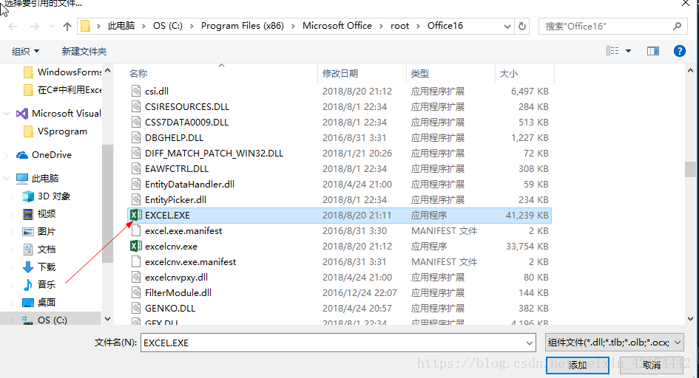Image resolution: width=699 pixels, height=378 pixels.
Task: Change view layout icon
Action: 612,51
